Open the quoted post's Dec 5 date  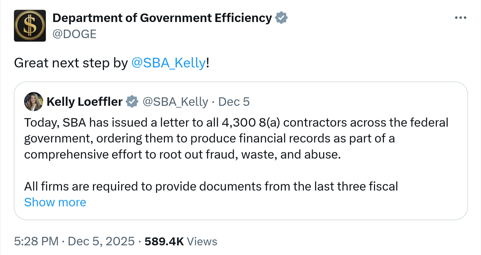coord(234,102)
